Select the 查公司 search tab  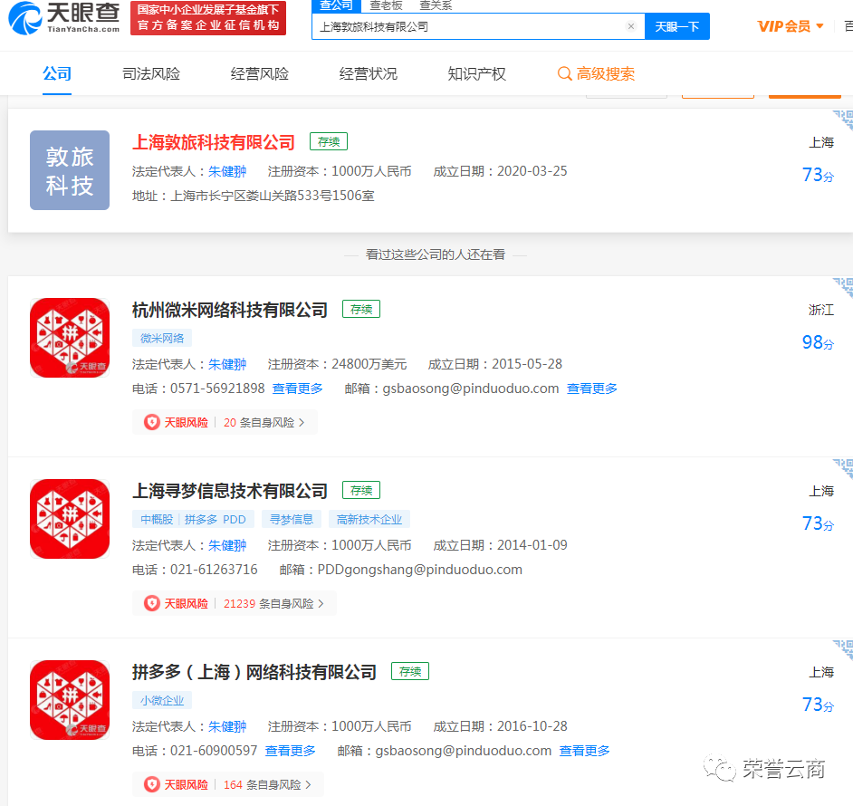(x=336, y=5)
